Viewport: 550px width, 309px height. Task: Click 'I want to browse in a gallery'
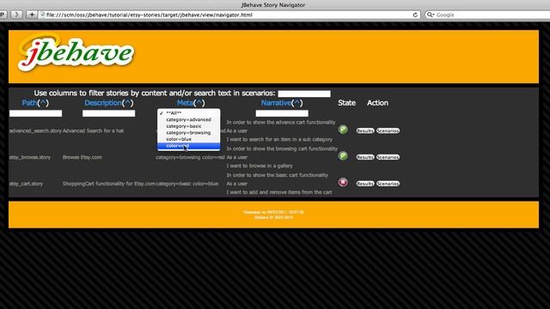pos(260,166)
